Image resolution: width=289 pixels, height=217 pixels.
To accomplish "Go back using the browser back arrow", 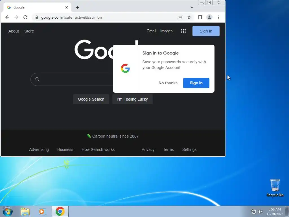I will click(7, 17).
